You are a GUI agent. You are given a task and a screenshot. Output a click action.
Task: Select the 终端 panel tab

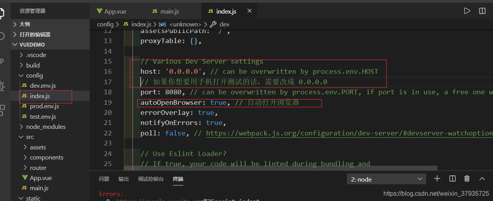178,179
